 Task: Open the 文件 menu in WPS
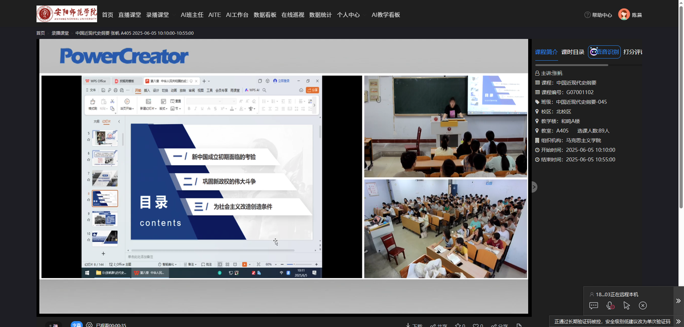(x=90, y=90)
